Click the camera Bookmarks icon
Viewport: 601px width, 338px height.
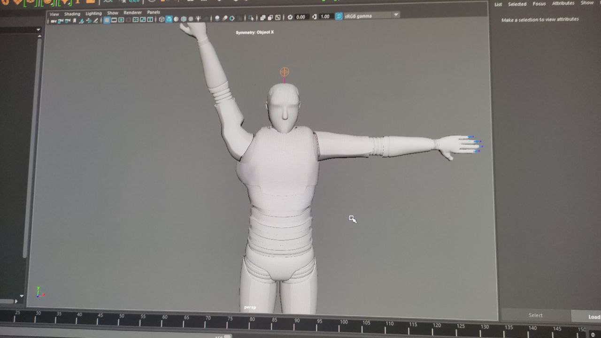75,21
